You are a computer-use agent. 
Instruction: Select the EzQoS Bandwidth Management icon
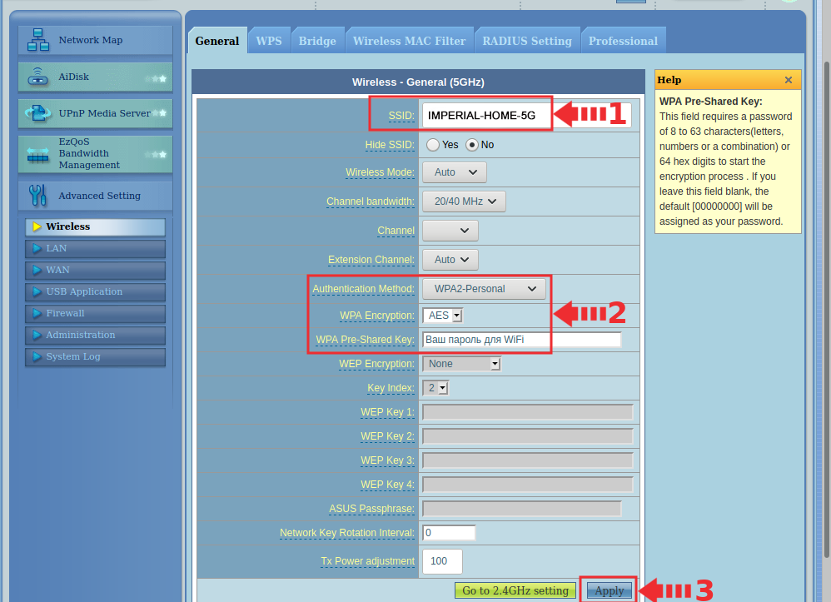(38, 154)
